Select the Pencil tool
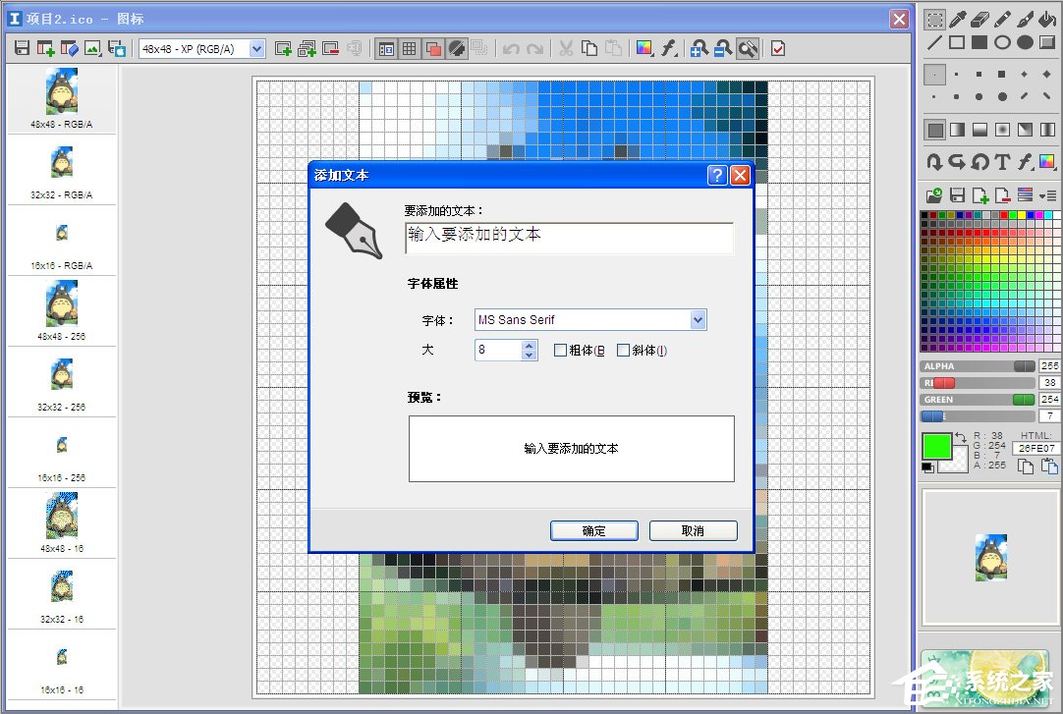This screenshot has width=1063, height=714. point(1001,19)
